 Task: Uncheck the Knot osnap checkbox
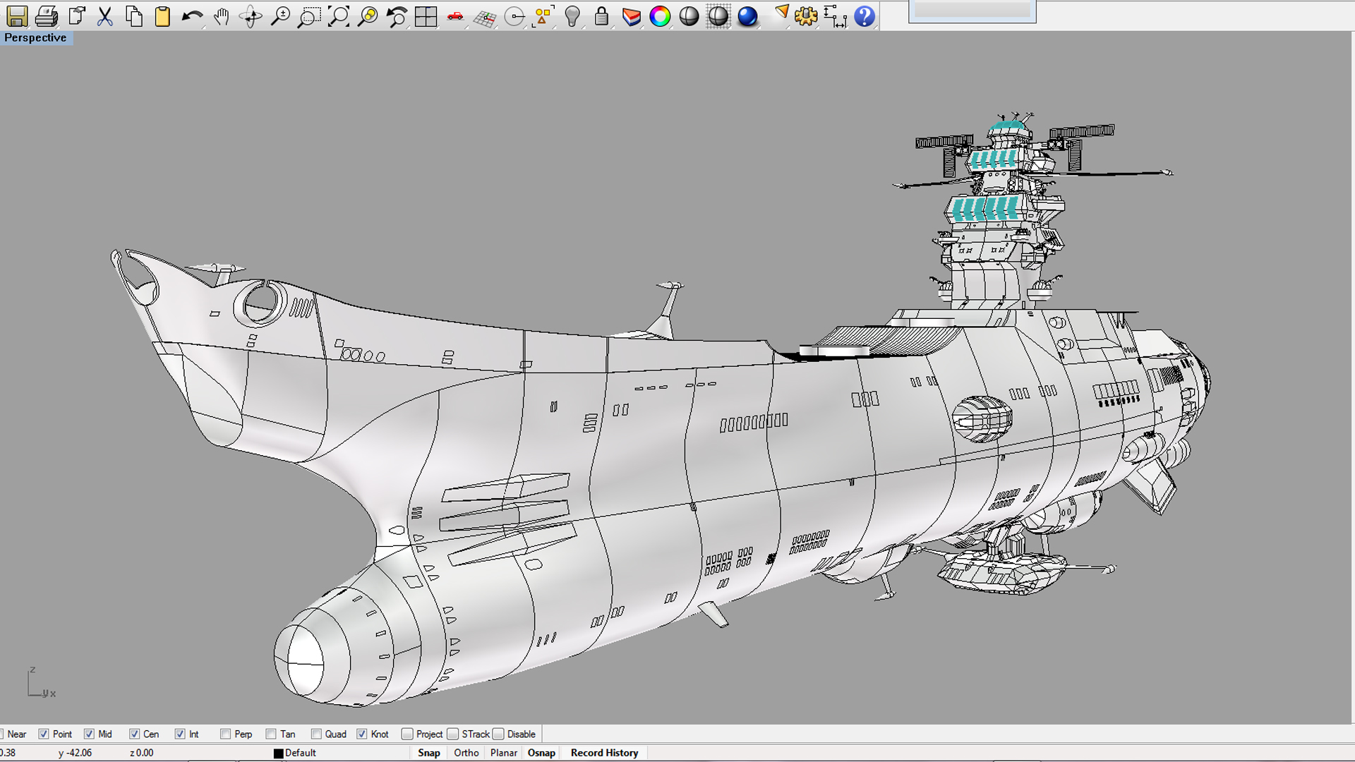tap(362, 734)
